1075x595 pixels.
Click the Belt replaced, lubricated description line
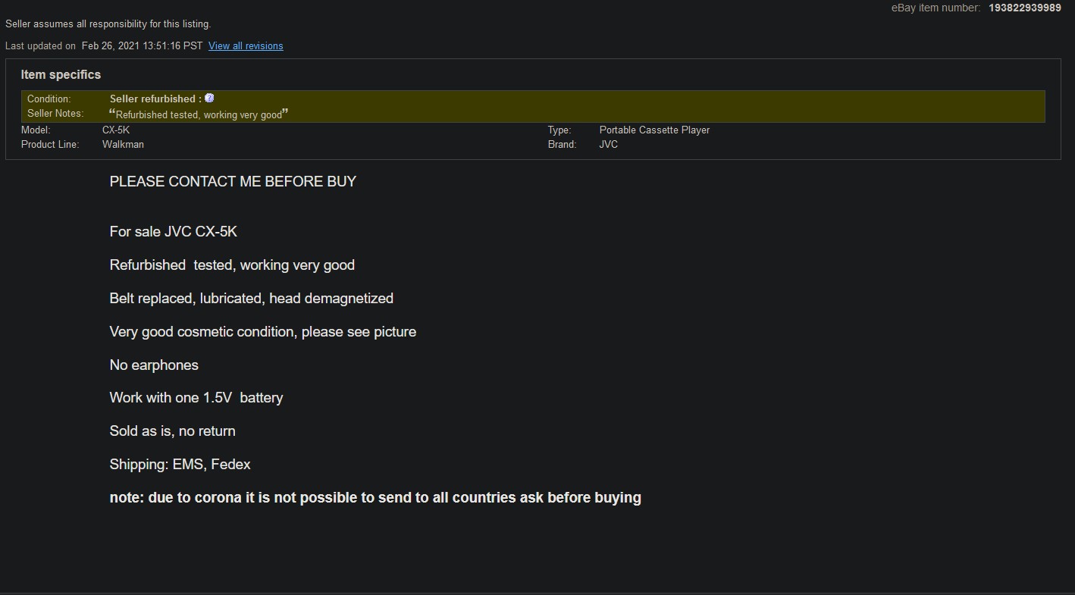click(252, 299)
